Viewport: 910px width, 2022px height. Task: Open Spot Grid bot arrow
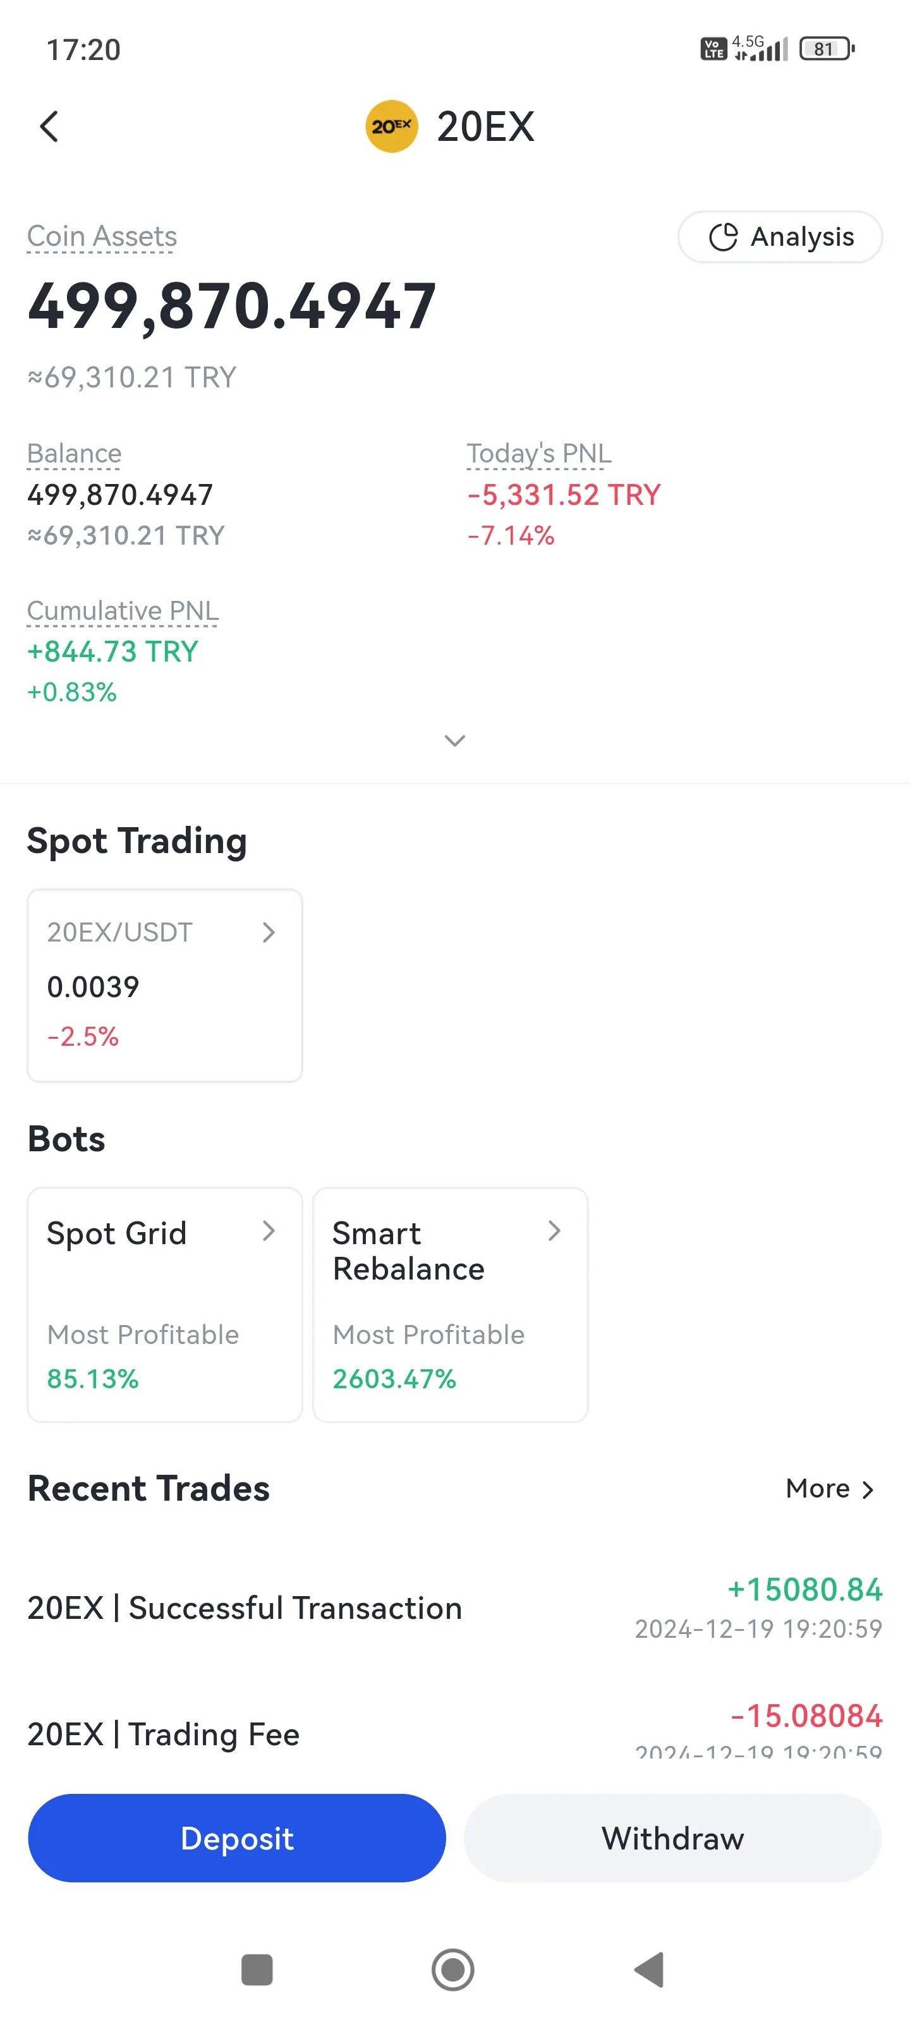[269, 1230]
